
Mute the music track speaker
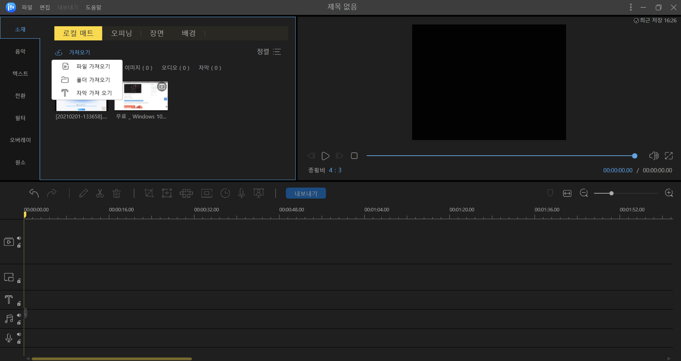[19, 315]
